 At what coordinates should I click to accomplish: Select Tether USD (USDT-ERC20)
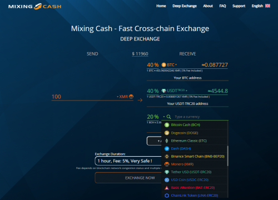(x=194, y=172)
